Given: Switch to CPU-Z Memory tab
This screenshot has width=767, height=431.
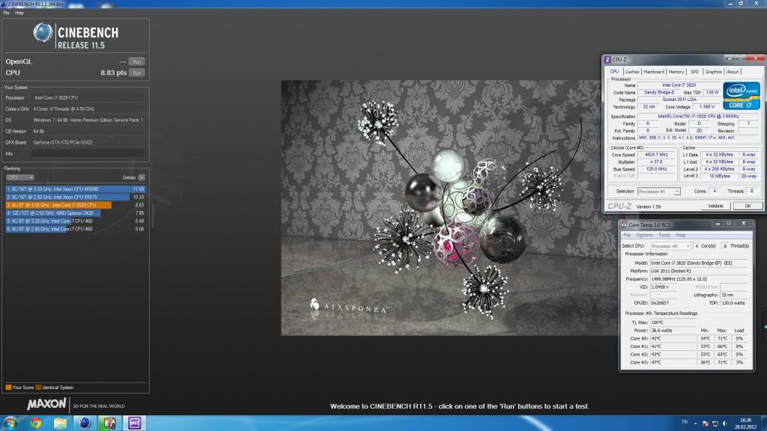Looking at the screenshot, I should (x=676, y=72).
